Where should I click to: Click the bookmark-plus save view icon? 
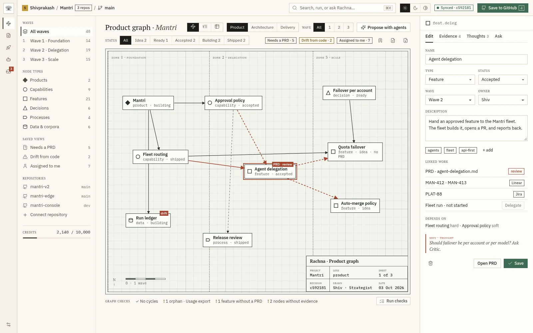click(x=380, y=40)
